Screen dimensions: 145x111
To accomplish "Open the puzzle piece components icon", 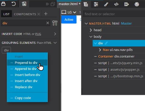I will point(127,4).
